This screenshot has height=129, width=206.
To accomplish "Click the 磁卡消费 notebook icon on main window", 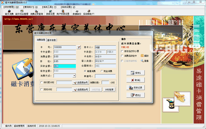I will pyautogui.click(x=23, y=68).
